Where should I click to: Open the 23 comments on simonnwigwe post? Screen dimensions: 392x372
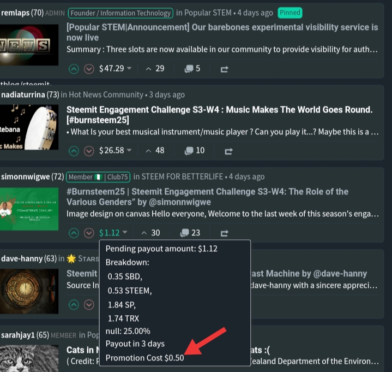[x=190, y=233]
